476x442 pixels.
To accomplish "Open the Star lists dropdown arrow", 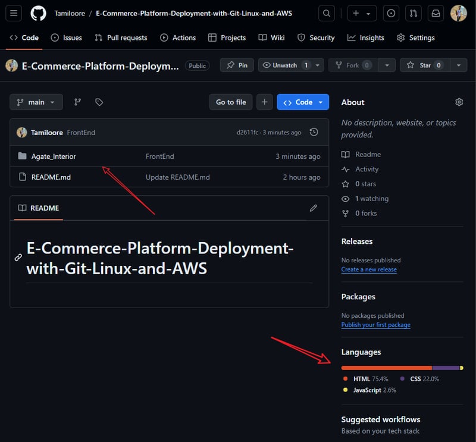I will 458,65.
